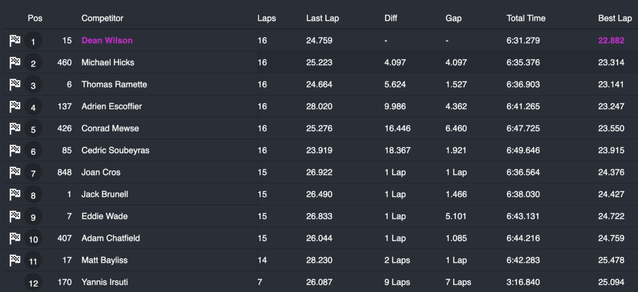The image size is (638, 292).
Task: Sort by the Pos column header
Action: point(35,18)
